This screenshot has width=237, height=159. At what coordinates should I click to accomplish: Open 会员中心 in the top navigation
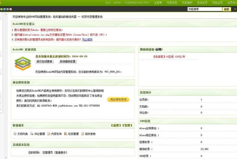[232, 3]
